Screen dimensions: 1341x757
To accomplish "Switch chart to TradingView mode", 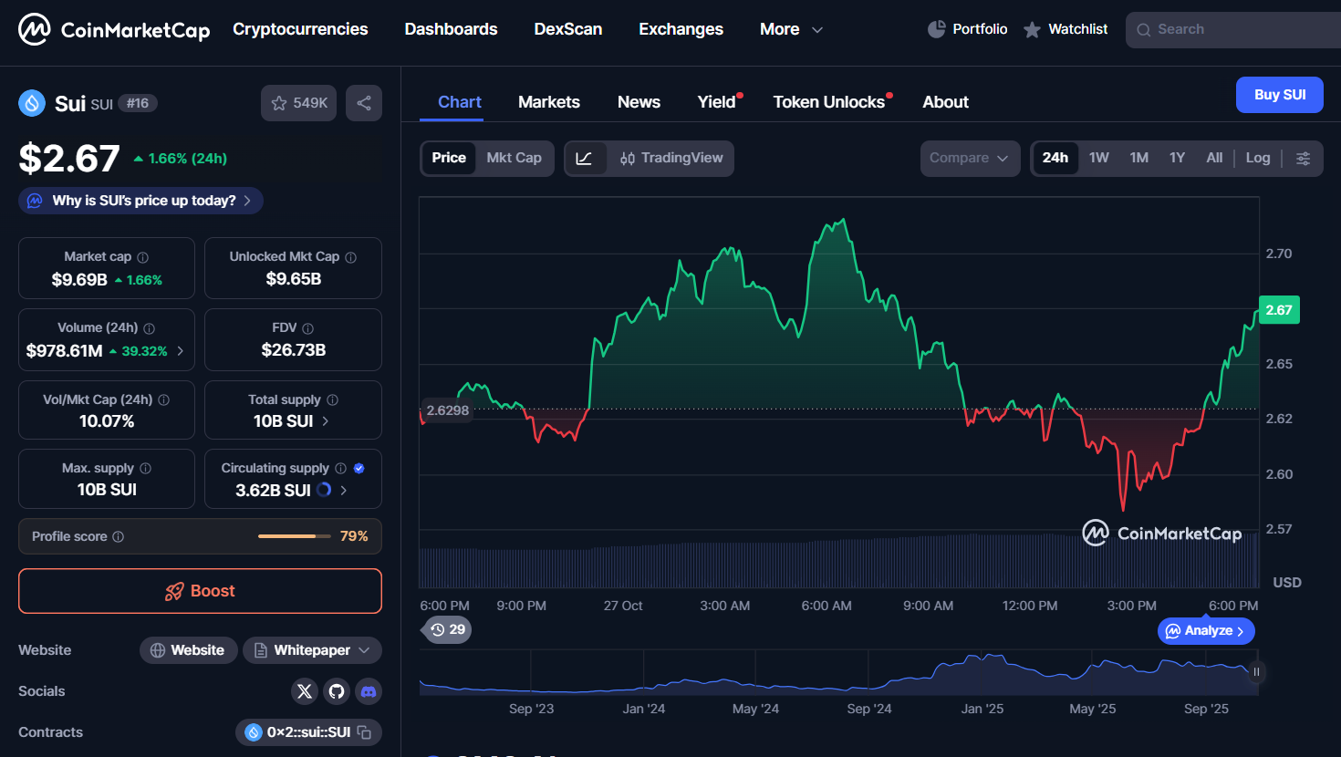I will click(x=671, y=158).
